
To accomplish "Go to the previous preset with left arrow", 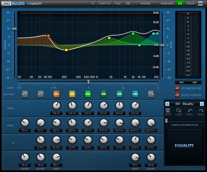I will click(x=167, y=104).
